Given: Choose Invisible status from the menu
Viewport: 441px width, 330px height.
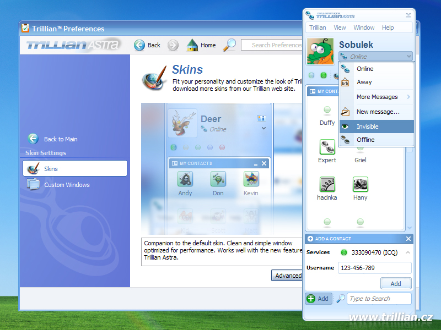Looking at the screenshot, I should tap(377, 127).
